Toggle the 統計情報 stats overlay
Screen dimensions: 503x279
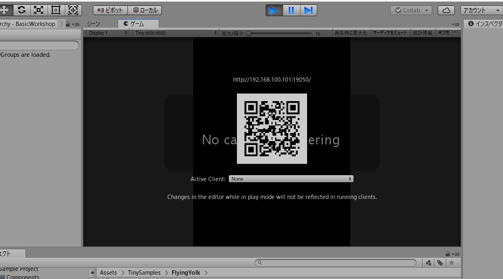pyautogui.click(x=423, y=33)
